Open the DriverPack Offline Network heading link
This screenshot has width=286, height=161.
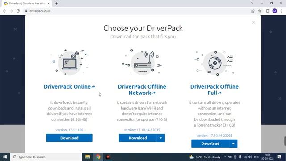coord(142,89)
